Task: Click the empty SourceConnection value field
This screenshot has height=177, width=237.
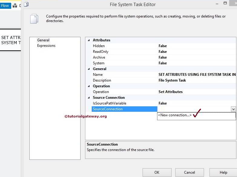Action: point(194,109)
